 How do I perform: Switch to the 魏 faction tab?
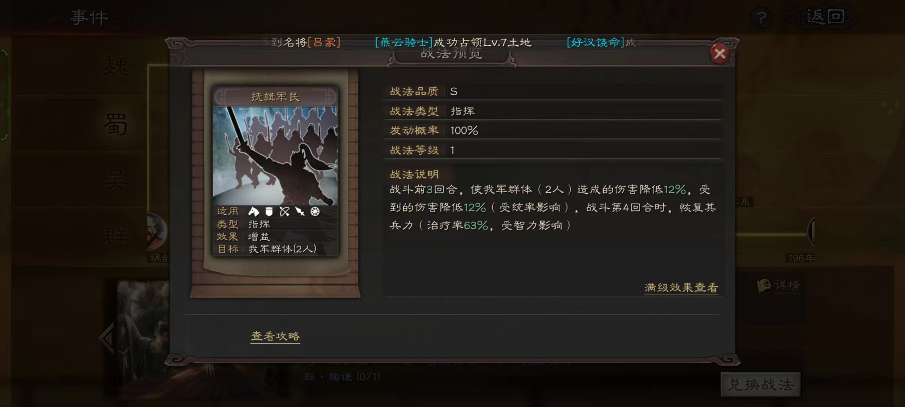[x=116, y=67]
